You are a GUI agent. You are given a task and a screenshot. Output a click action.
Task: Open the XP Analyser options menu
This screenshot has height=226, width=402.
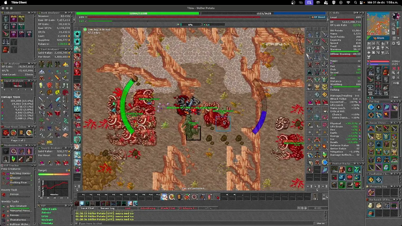(29, 64)
